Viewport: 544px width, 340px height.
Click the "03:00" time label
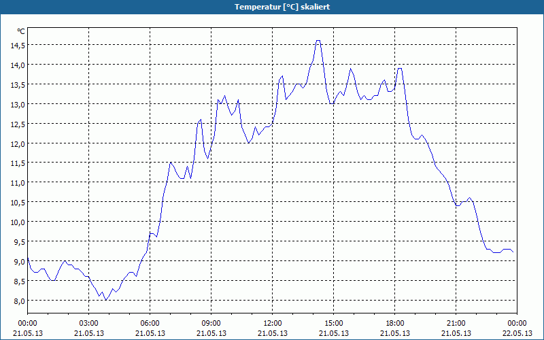point(89,324)
